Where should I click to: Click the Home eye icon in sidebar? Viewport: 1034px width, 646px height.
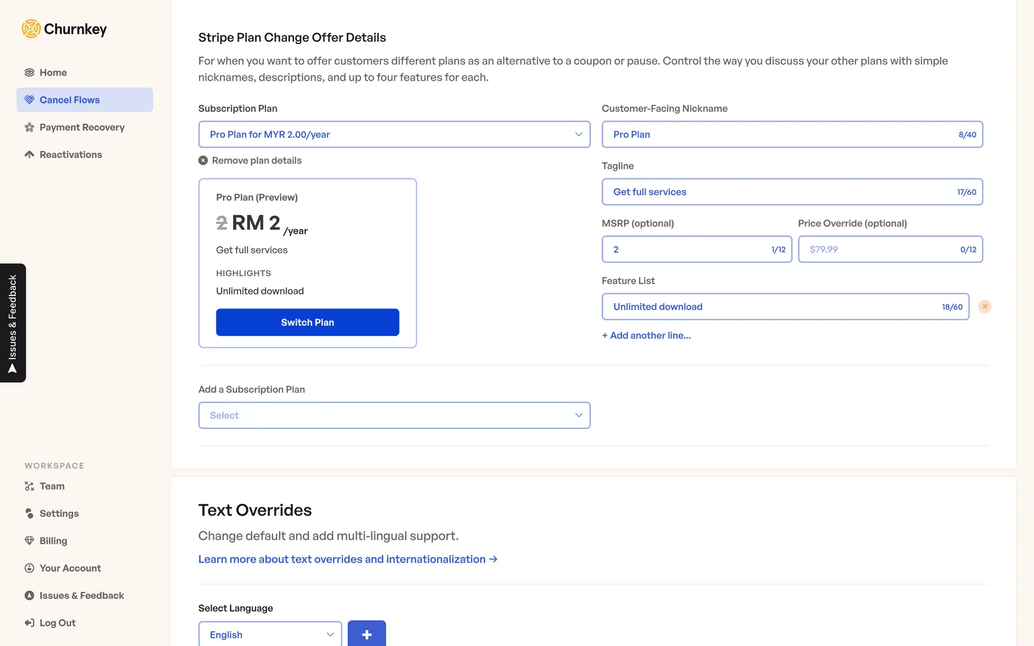point(30,73)
